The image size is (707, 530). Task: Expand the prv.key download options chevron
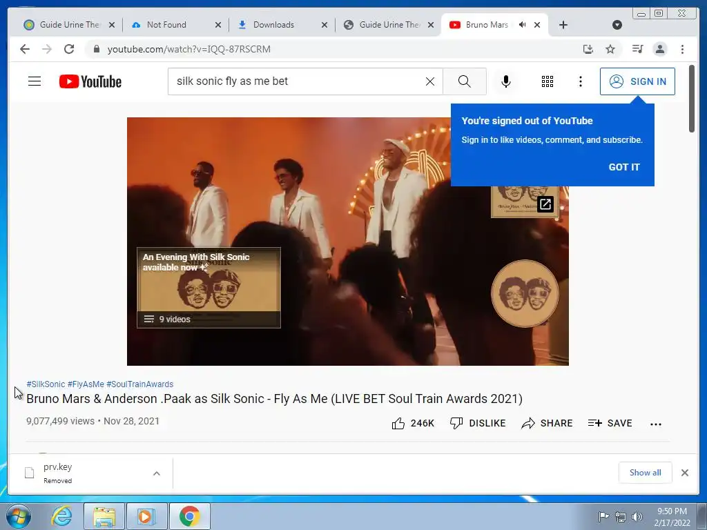(157, 473)
